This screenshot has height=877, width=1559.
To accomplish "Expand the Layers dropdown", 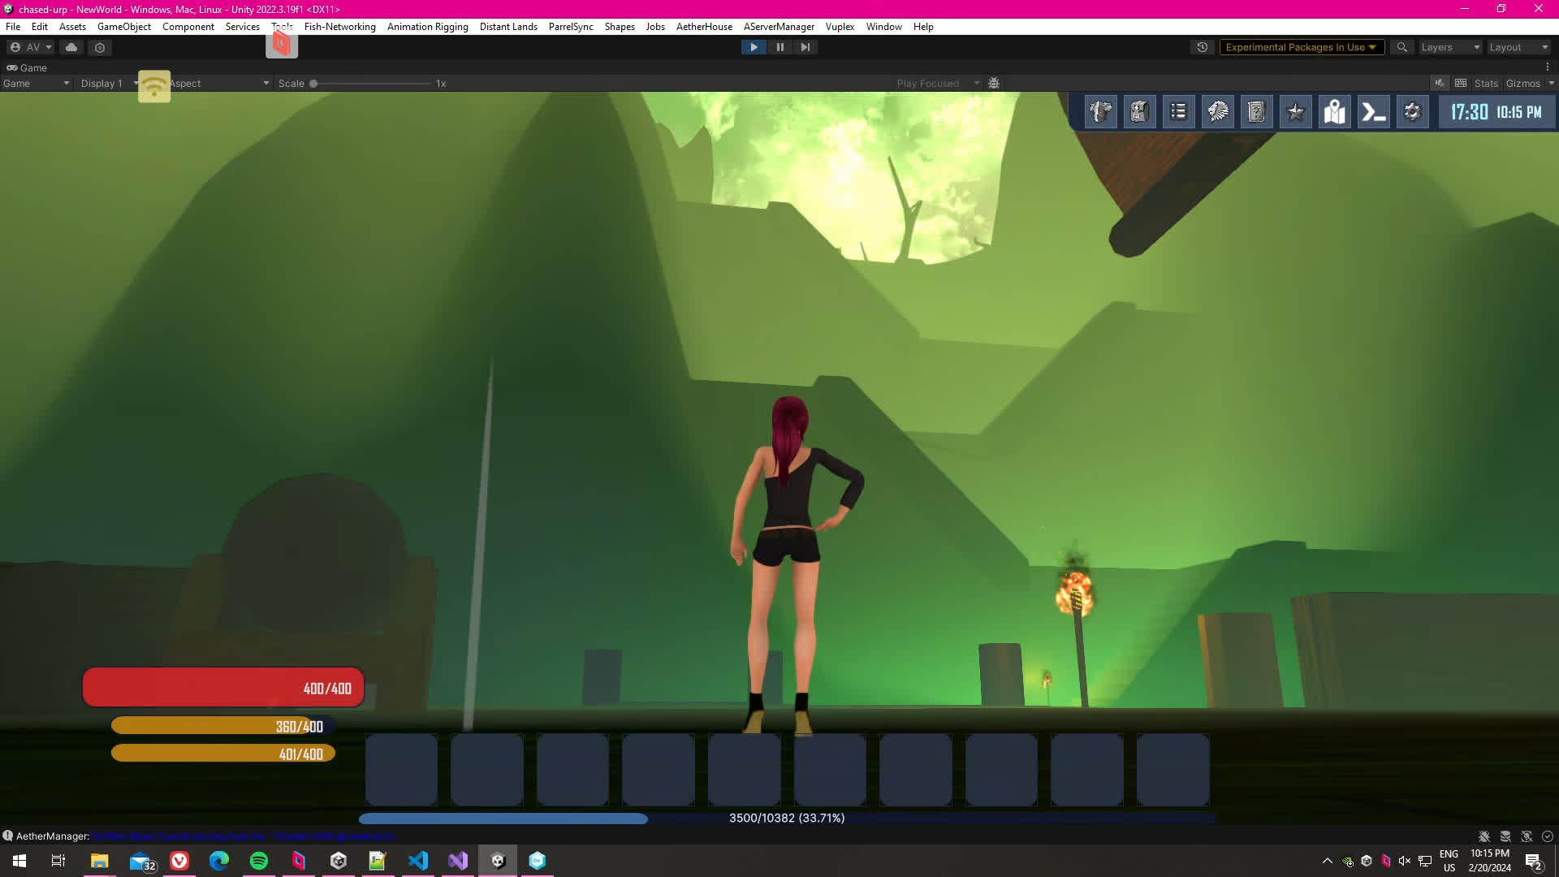I will [x=1450, y=47].
